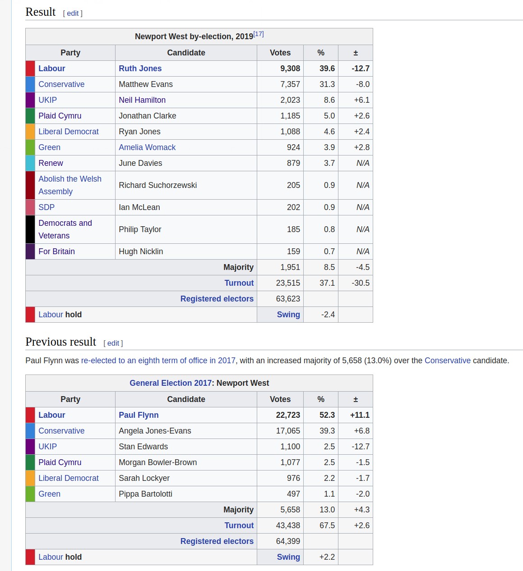
Task: Open Labour party link in 2017 election table
Action: pos(52,415)
